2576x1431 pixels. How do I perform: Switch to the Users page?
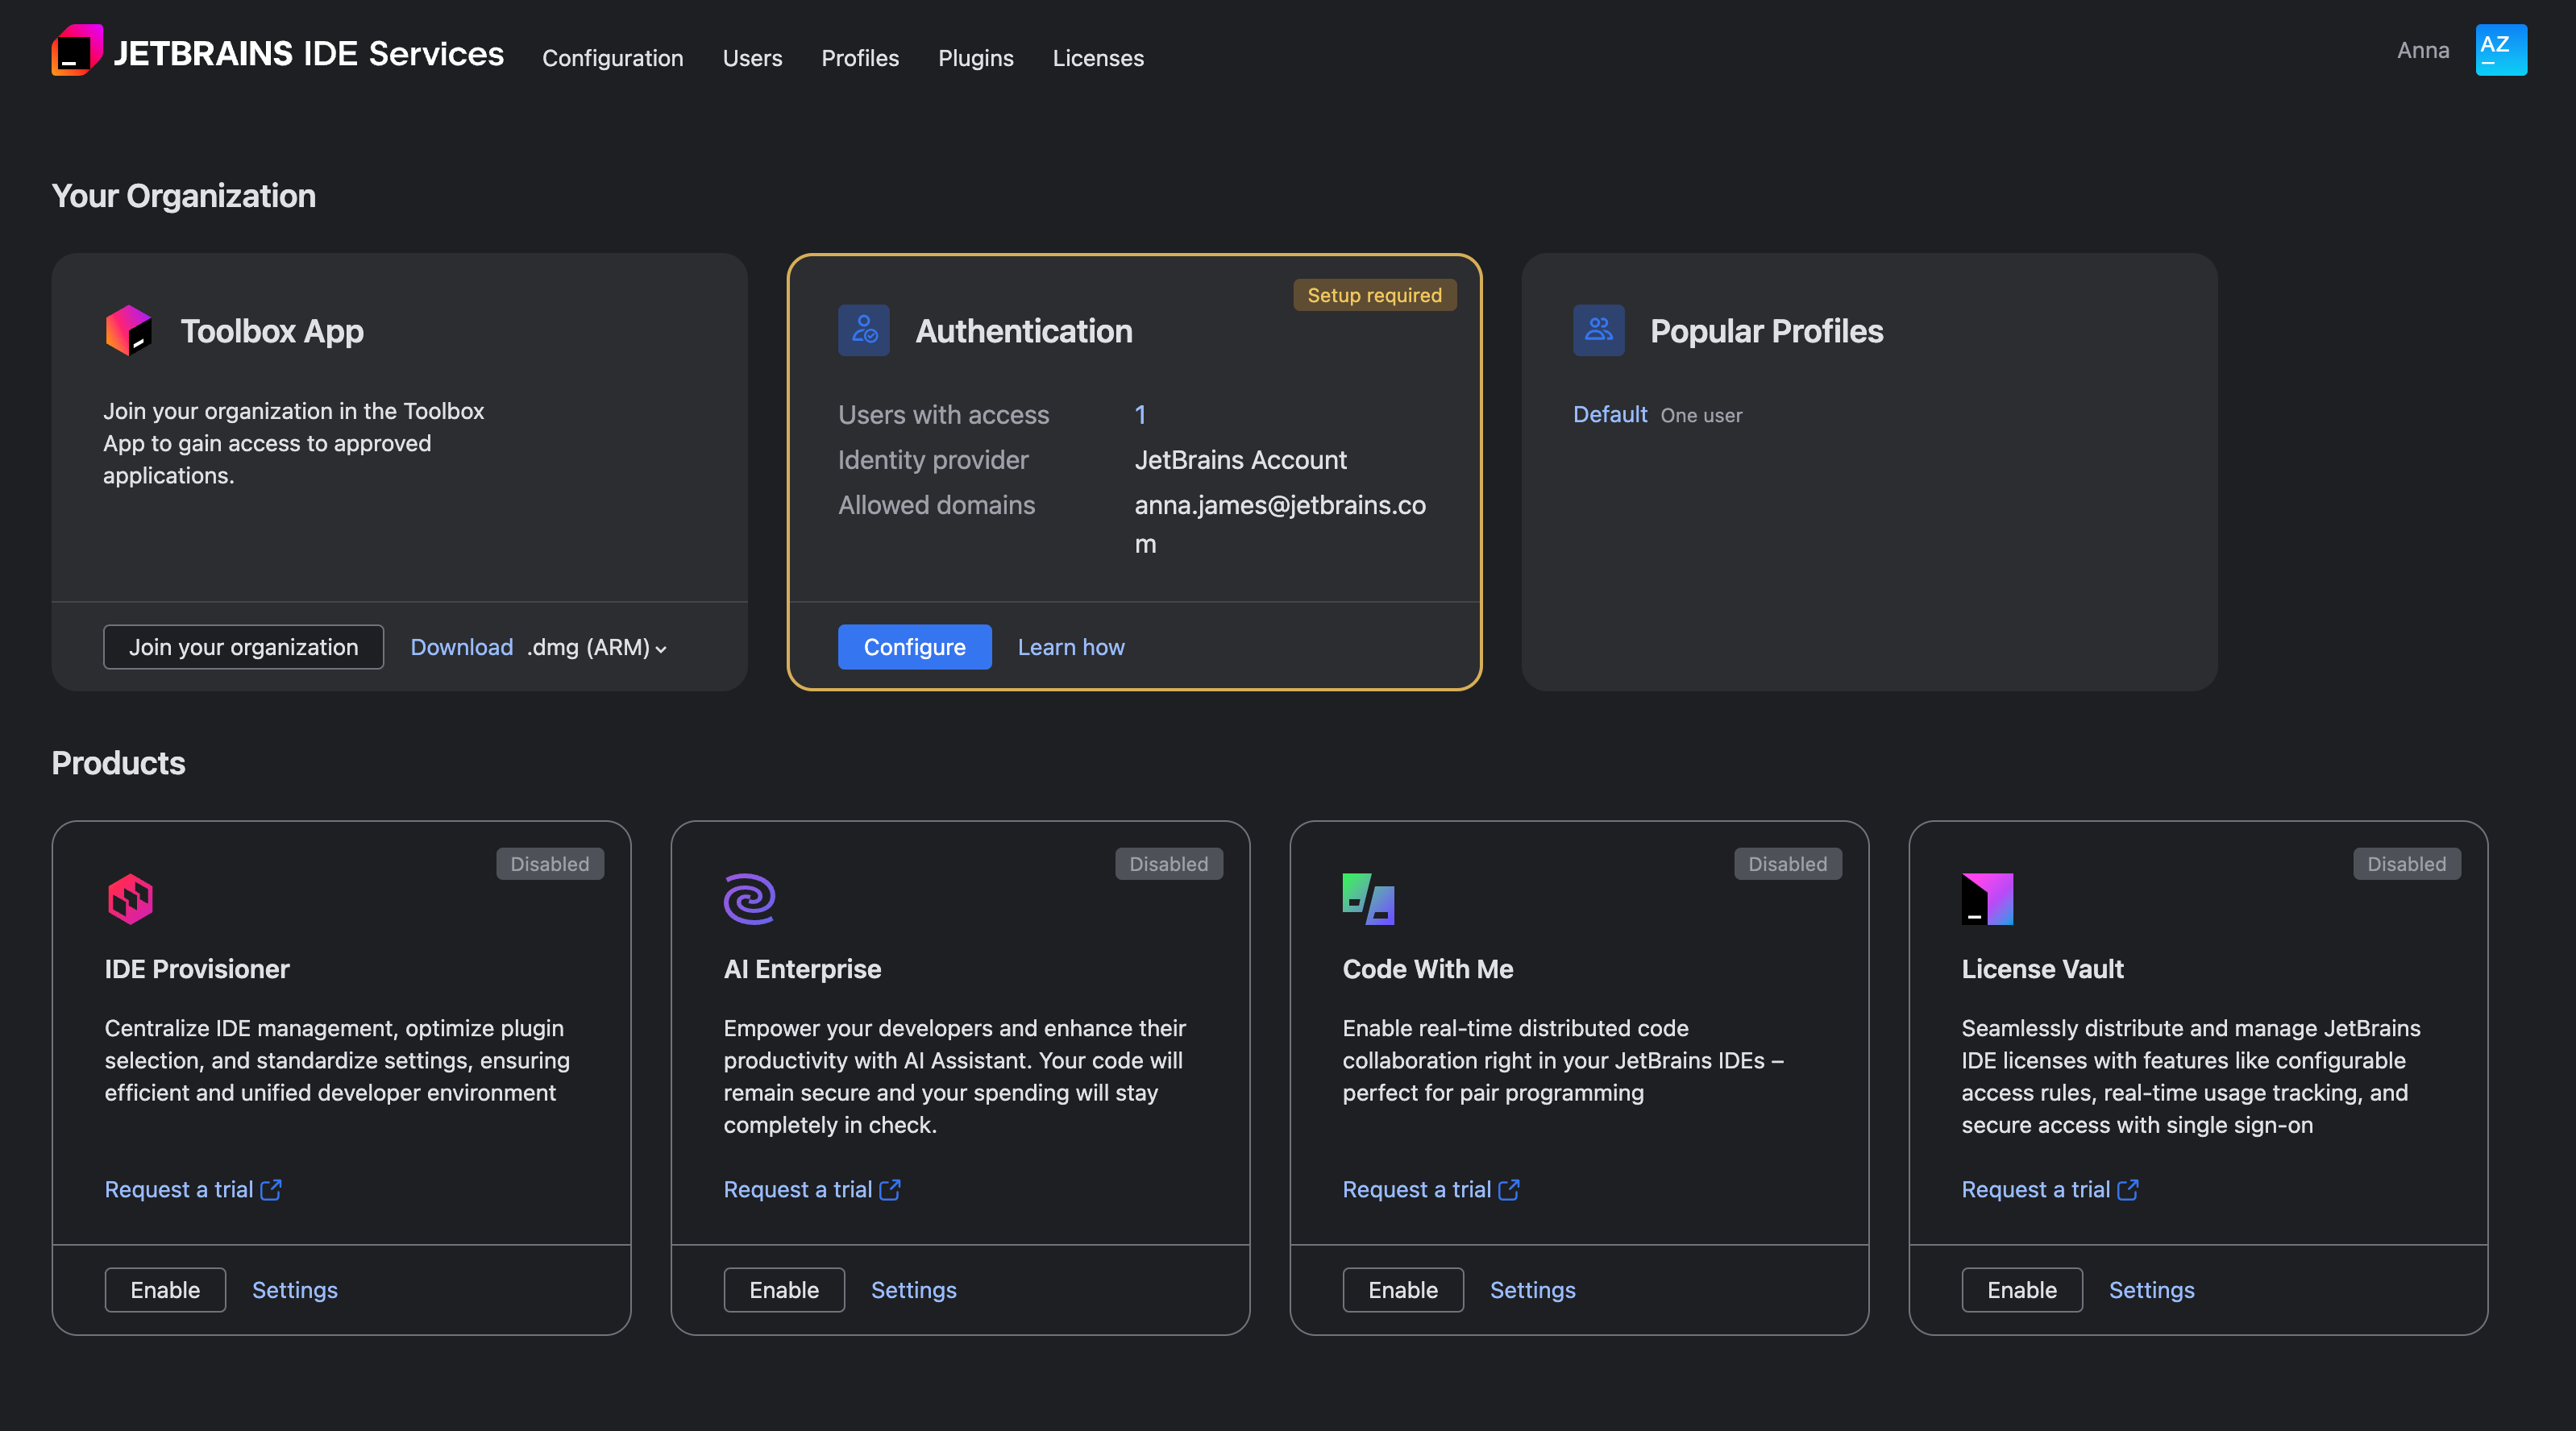point(752,58)
